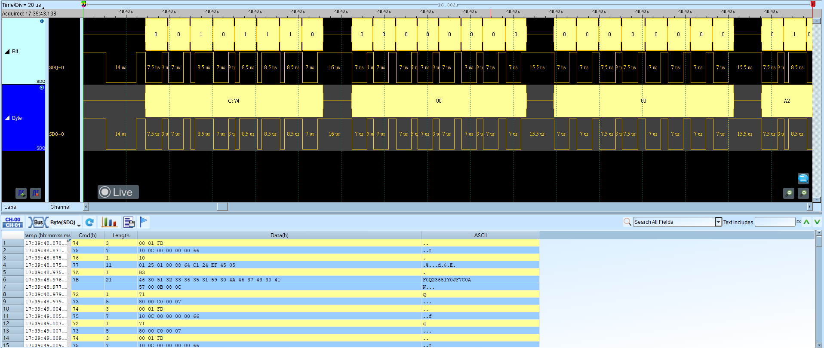Click the left waveform cursor tool icon

tap(21, 193)
